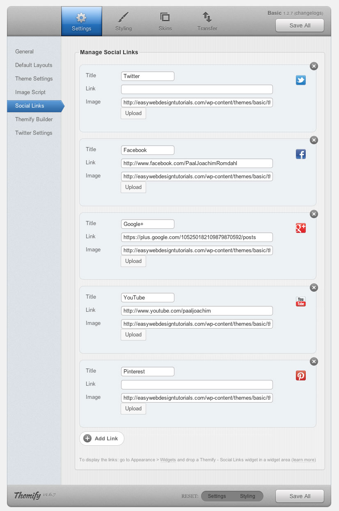Image resolution: width=339 pixels, height=511 pixels.
Task: Upload an image for Google+
Action: click(x=133, y=261)
